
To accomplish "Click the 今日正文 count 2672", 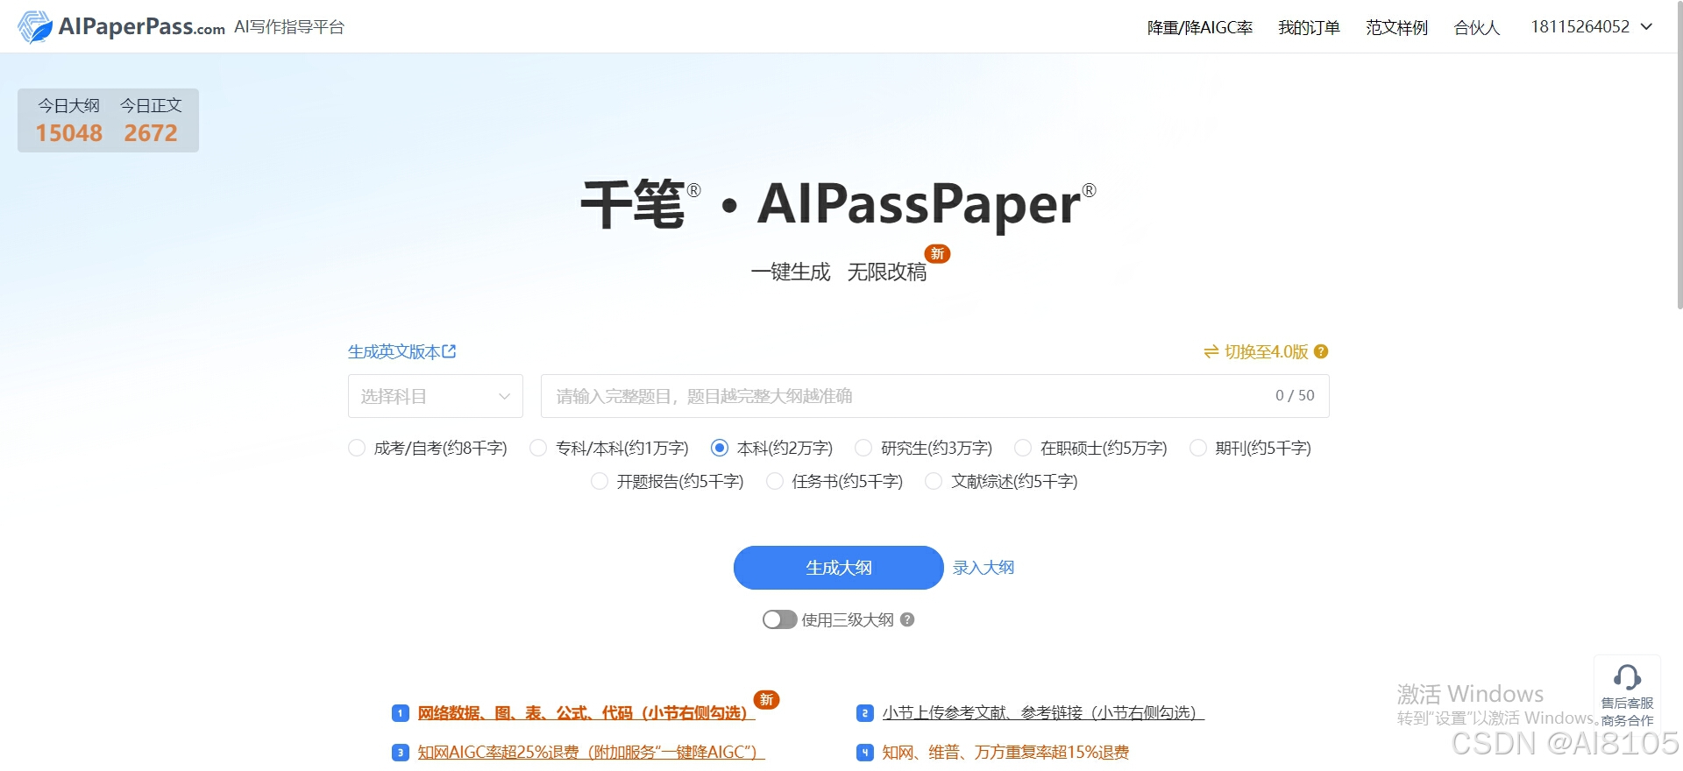I will tap(151, 133).
